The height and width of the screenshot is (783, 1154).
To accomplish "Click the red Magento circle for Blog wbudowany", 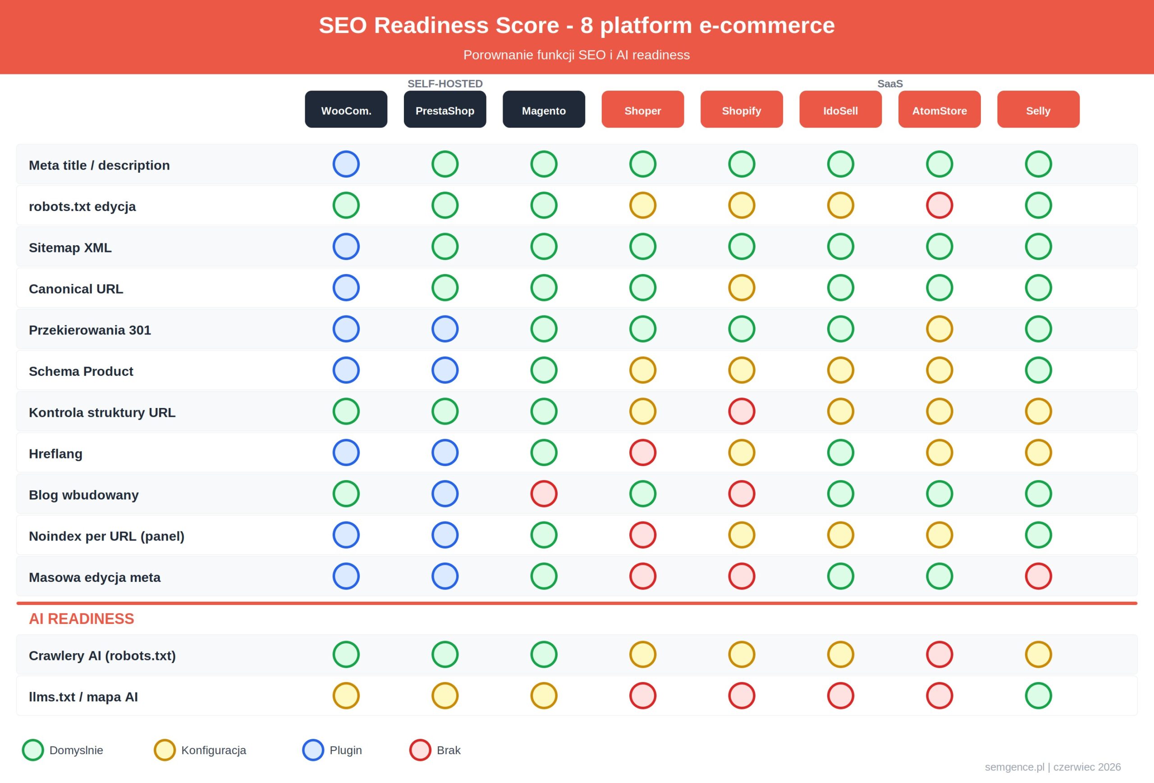I will pos(544,494).
